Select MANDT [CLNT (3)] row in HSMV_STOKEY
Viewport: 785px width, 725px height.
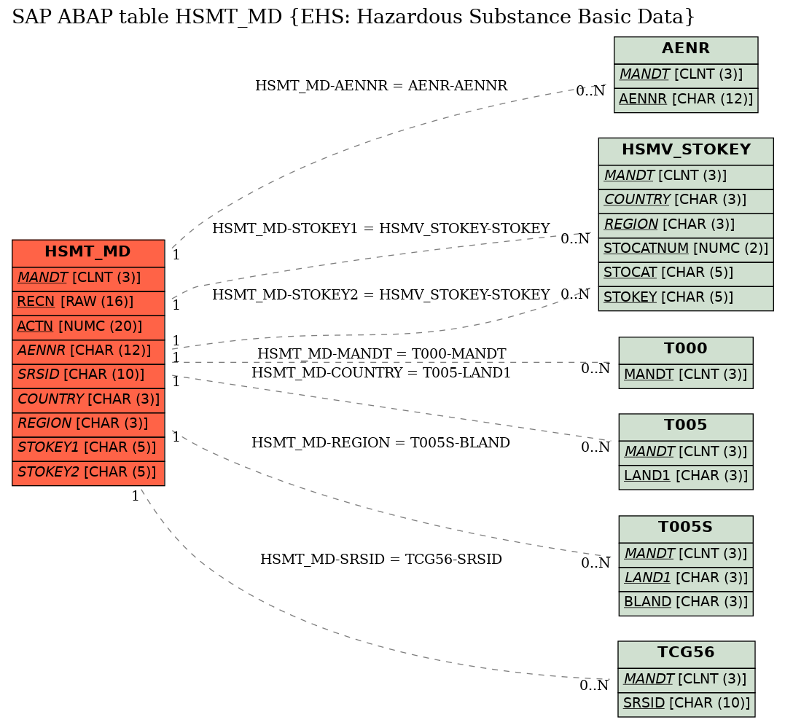pyautogui.click(x=686, y=177)
